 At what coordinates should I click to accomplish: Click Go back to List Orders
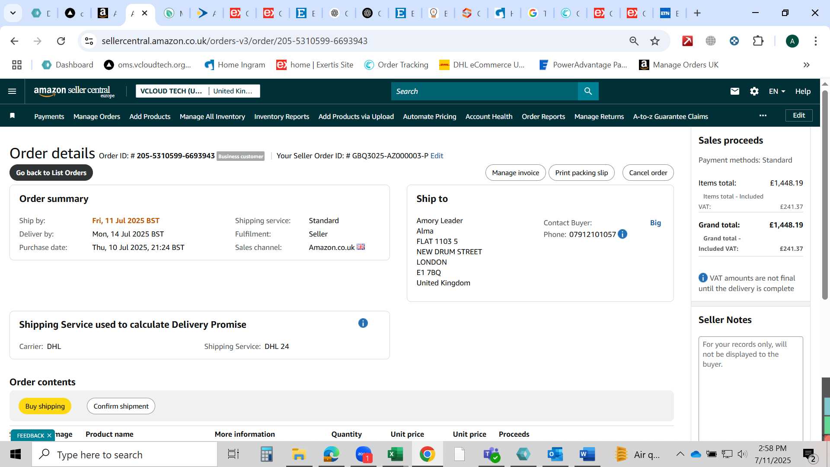(x=51, y=173)
